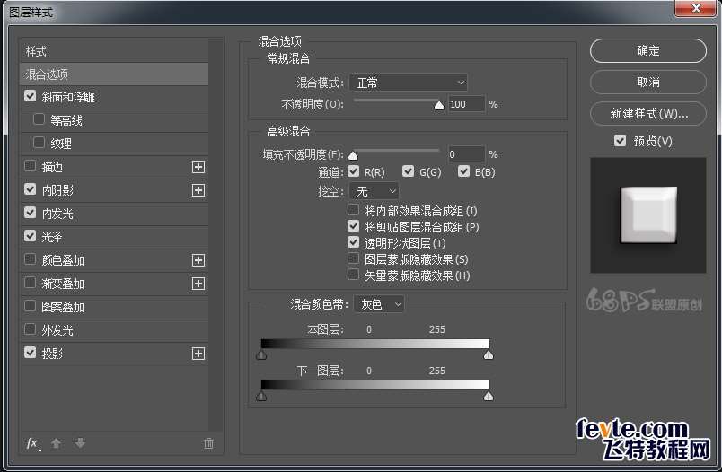Screen dimensions: 722x472
Task: Open the 挖空 dropdown set to 无
Action: (x=374, y=191)
